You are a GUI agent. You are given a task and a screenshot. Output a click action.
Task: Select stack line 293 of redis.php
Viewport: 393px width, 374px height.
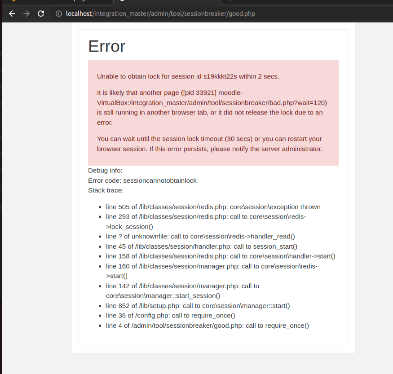206,221
